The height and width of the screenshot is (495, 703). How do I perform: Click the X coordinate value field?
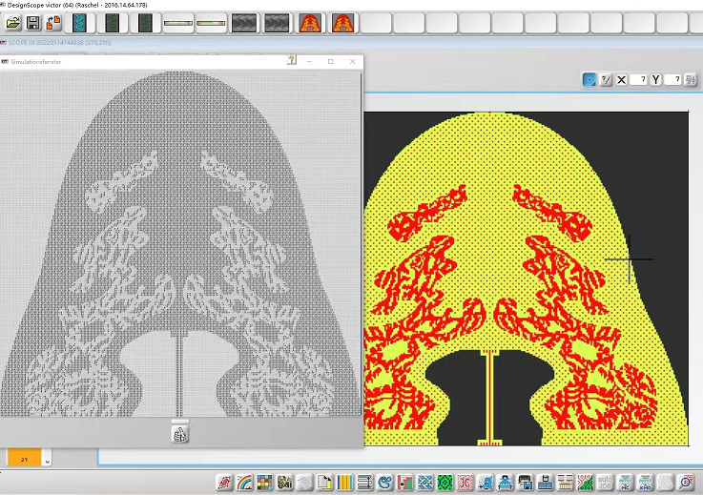click(638, 79)
